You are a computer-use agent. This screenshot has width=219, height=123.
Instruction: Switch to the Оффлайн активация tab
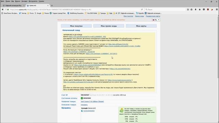14,5
